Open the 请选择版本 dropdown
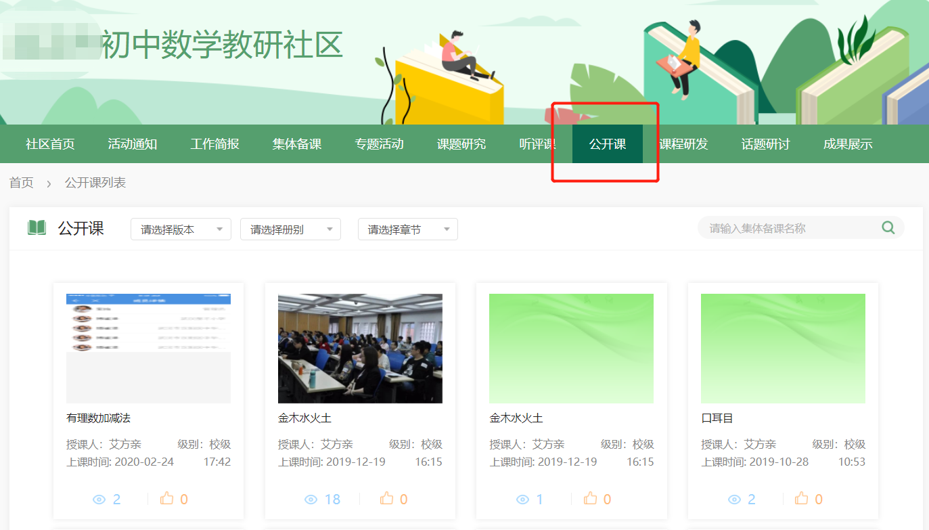The image size is (929, 530). click(181, 229)
